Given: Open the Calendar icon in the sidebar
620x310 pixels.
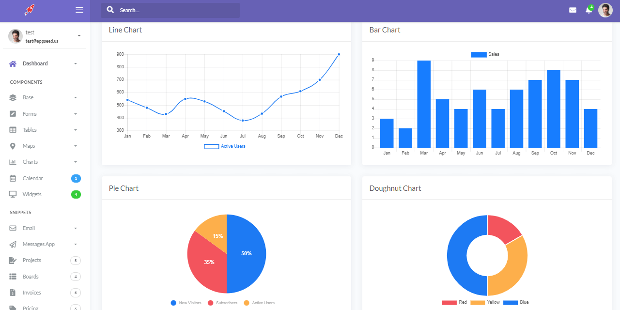Looking at the screenshot, I should point(12,178).
